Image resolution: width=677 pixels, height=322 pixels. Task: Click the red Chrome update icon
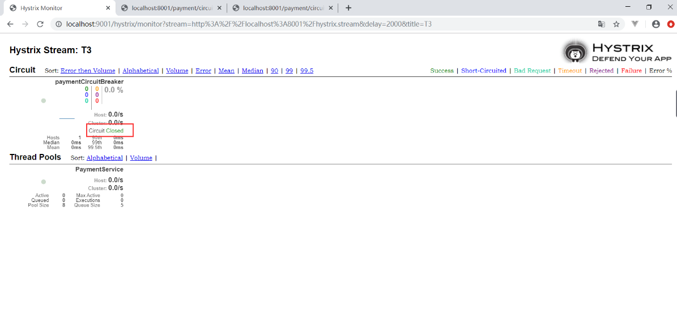point(671,24)
